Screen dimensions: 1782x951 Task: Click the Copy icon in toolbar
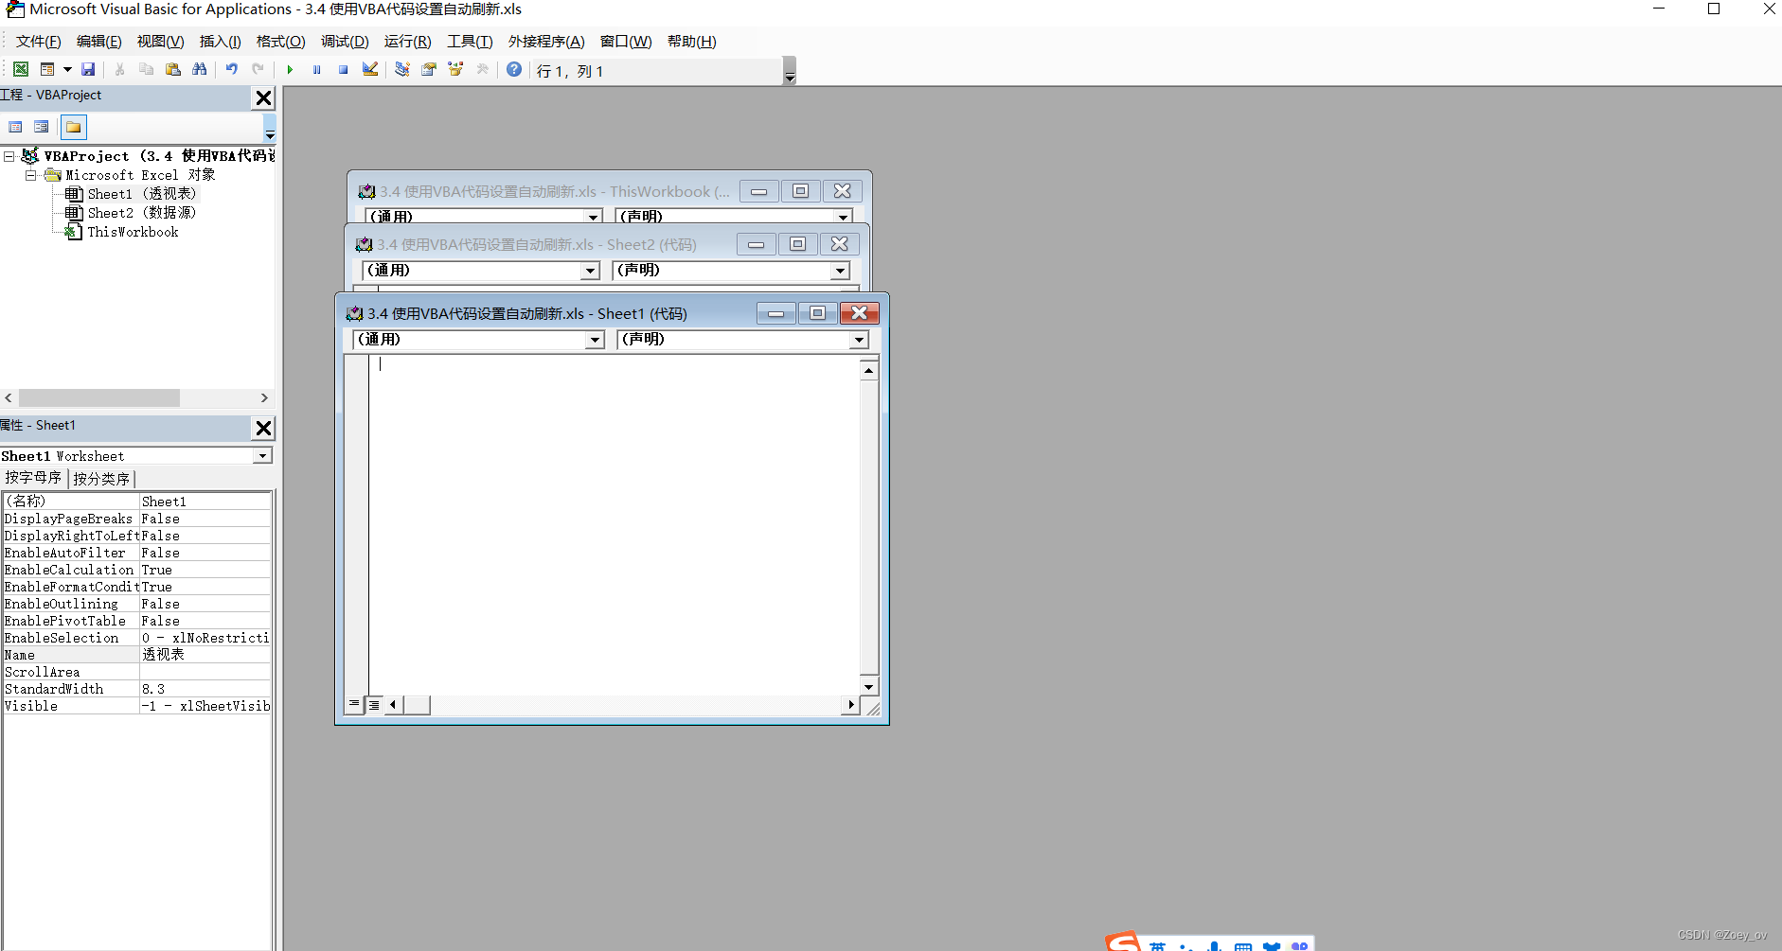coord(146,69)
